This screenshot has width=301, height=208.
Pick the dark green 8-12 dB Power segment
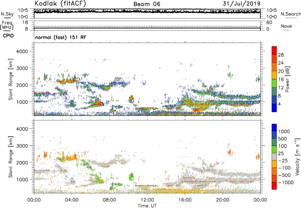coord(274,92)
